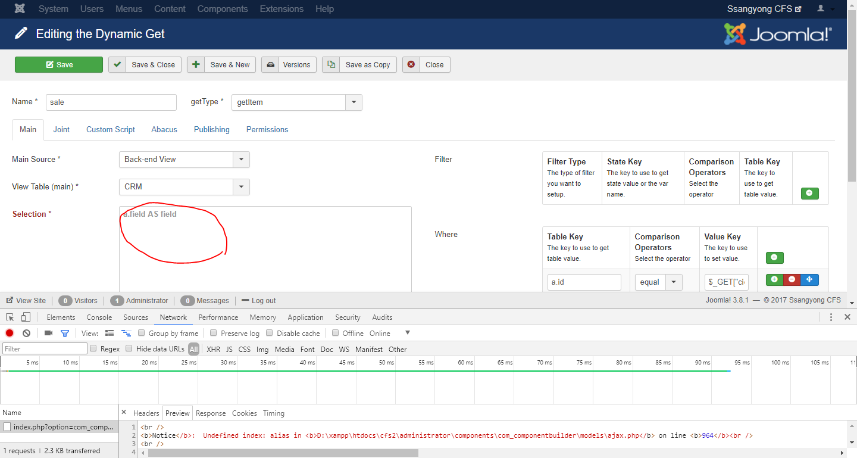Click the Versions button

[x=289, y=64]
